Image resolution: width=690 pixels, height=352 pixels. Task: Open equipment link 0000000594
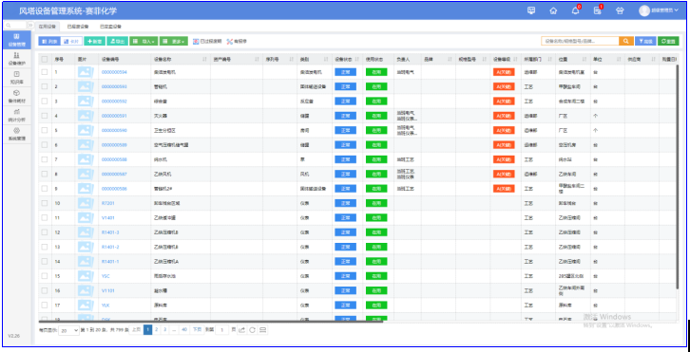click(x=114, y=72)
